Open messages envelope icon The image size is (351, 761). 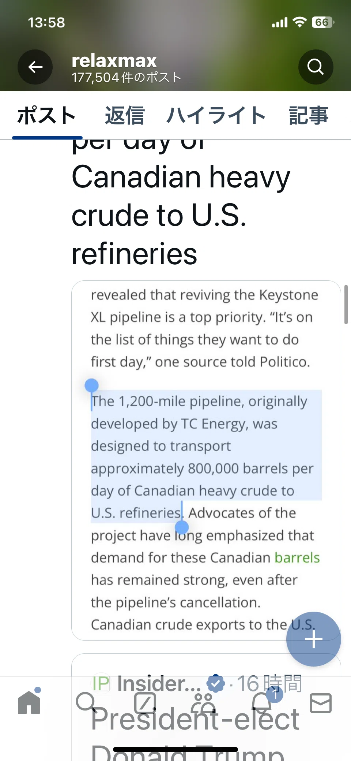coord(321,703)
